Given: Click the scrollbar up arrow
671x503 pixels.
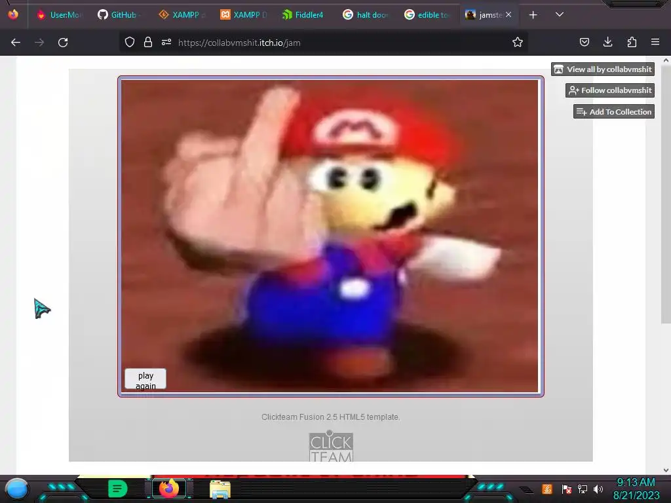Looking at the screenshot, I should point(666,60).
